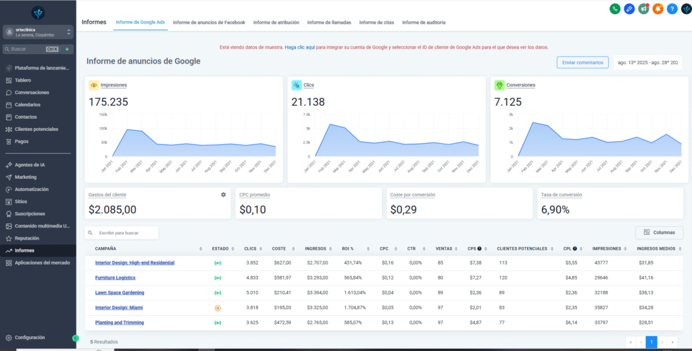The width and height of the screenshot is (692, 351).
Task: Sort the table by the Campaña column
Action: point(105,248)
